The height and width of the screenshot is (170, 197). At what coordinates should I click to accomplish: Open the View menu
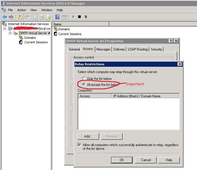pyautogui.click(x=34, y=10)
